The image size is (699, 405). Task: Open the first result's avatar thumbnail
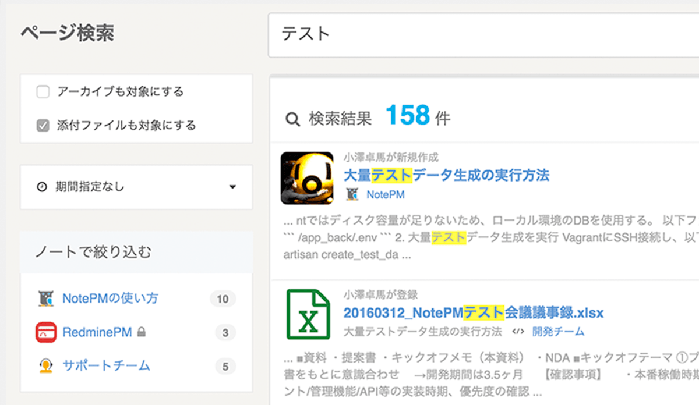tap(307, 178)
